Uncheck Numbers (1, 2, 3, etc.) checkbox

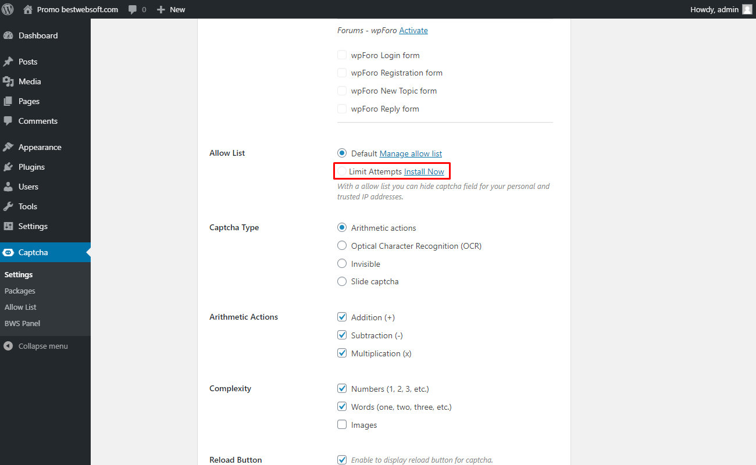click(342, 389)
